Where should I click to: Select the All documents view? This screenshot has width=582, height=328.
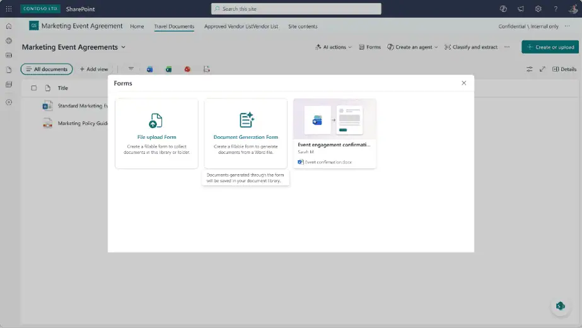pos(47,69)
